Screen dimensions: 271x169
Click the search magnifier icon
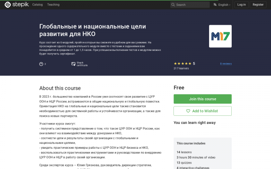(173, 5)
